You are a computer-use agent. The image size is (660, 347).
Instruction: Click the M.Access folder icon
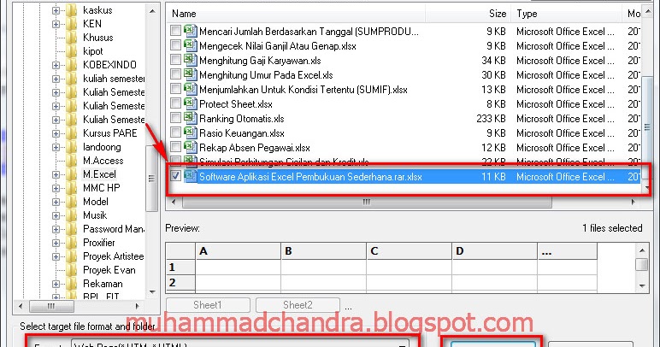(x=72, y=161)
